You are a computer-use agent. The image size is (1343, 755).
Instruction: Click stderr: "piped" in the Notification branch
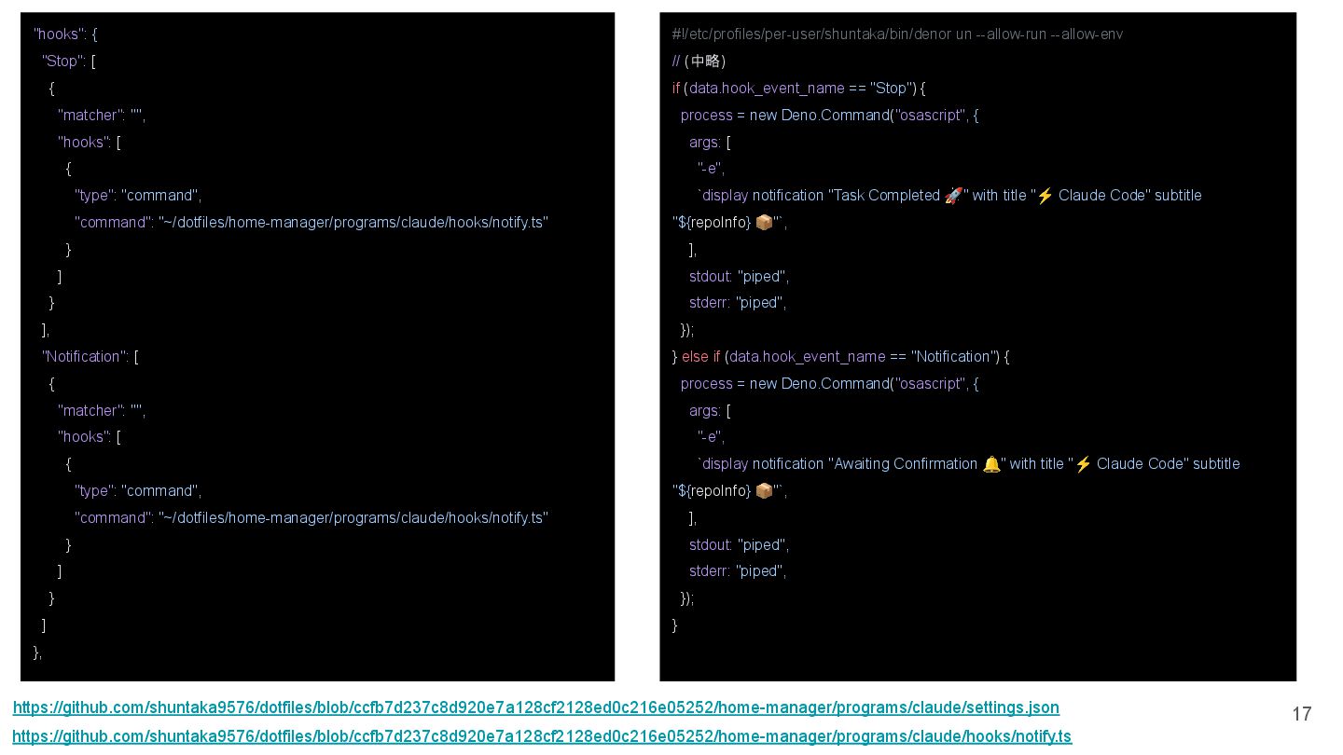[738, 571]
